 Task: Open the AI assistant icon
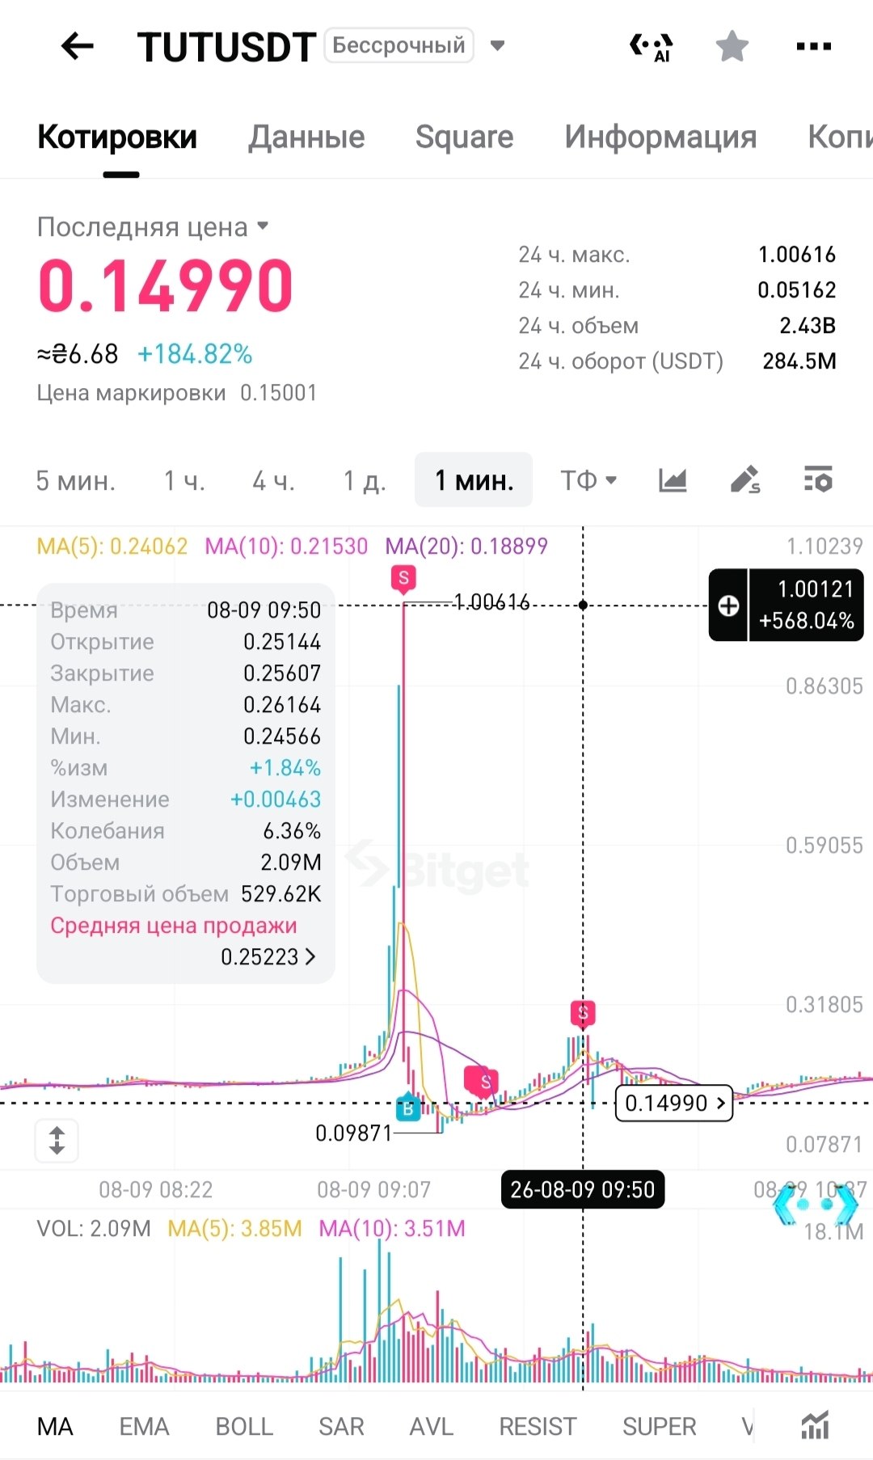click(x=652, y=47)
